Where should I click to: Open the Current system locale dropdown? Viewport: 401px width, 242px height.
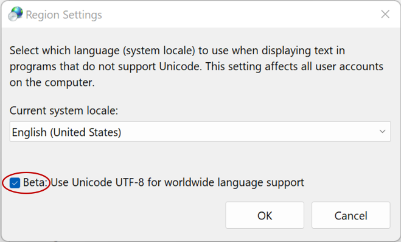tap(200, 132)
